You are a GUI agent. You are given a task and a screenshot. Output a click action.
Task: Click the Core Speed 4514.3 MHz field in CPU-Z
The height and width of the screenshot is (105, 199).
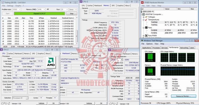pyautogui.click(x=19, y=84)
